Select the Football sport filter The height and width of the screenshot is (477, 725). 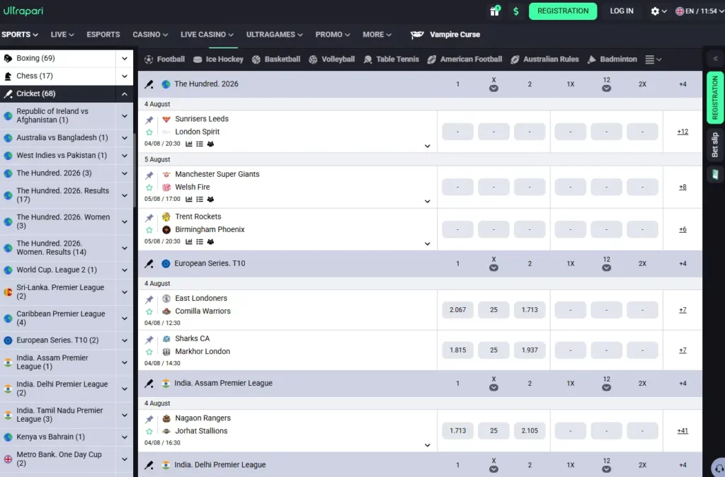coord(164,59)
